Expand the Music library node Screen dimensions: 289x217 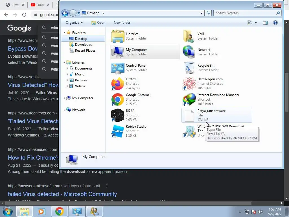coord(67,74)
